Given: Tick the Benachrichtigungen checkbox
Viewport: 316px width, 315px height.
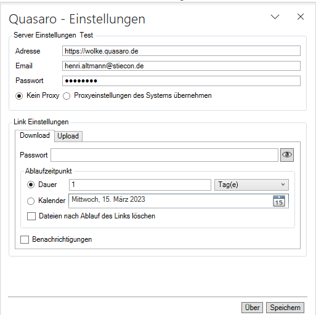Looking at the screenshot, I should tap(25, 239).
